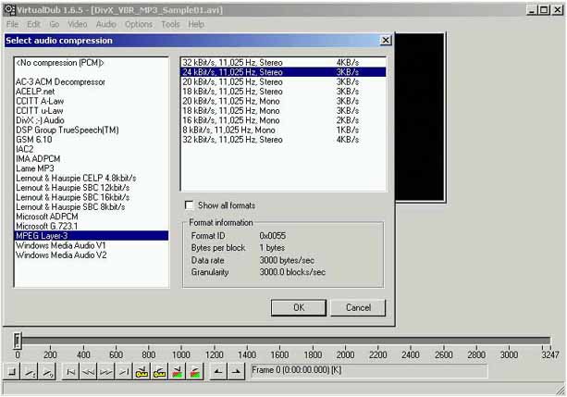
Task: Enable the Show all formats checkbox
Action: 189,205
